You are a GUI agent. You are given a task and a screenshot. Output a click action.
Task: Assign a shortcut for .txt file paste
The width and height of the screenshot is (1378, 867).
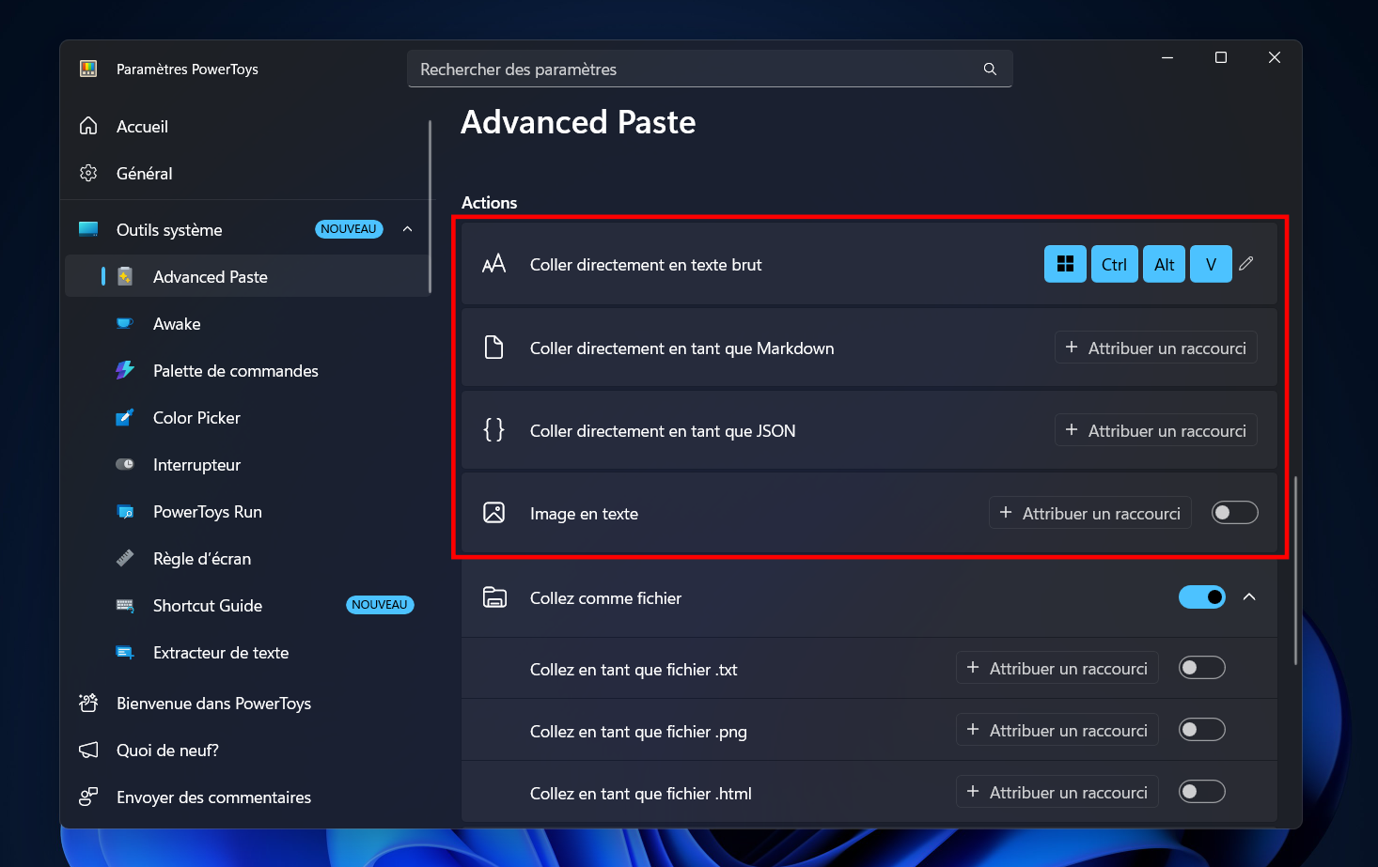point(1057,668)
